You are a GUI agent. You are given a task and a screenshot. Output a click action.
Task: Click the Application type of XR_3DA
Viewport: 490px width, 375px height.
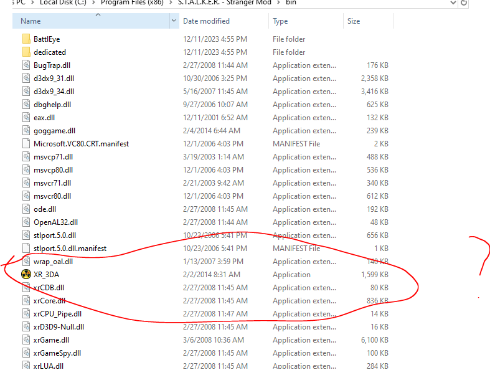coord(291,275)
